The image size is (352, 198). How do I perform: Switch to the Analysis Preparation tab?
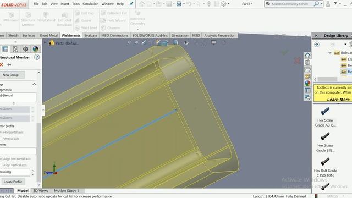pos(220,35)
